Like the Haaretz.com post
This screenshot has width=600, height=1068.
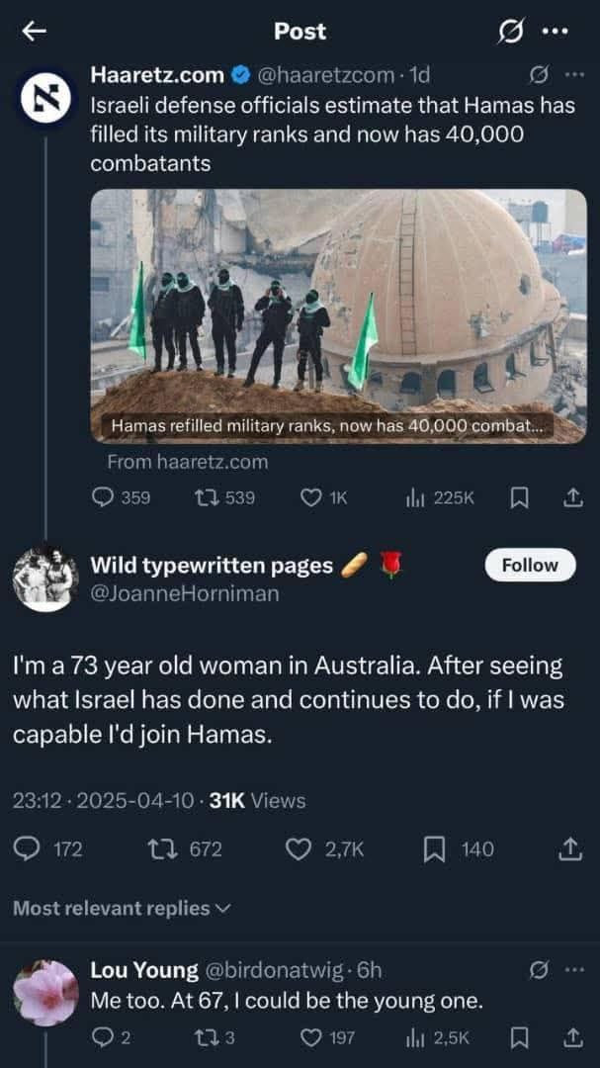click(x=310, y=497)
